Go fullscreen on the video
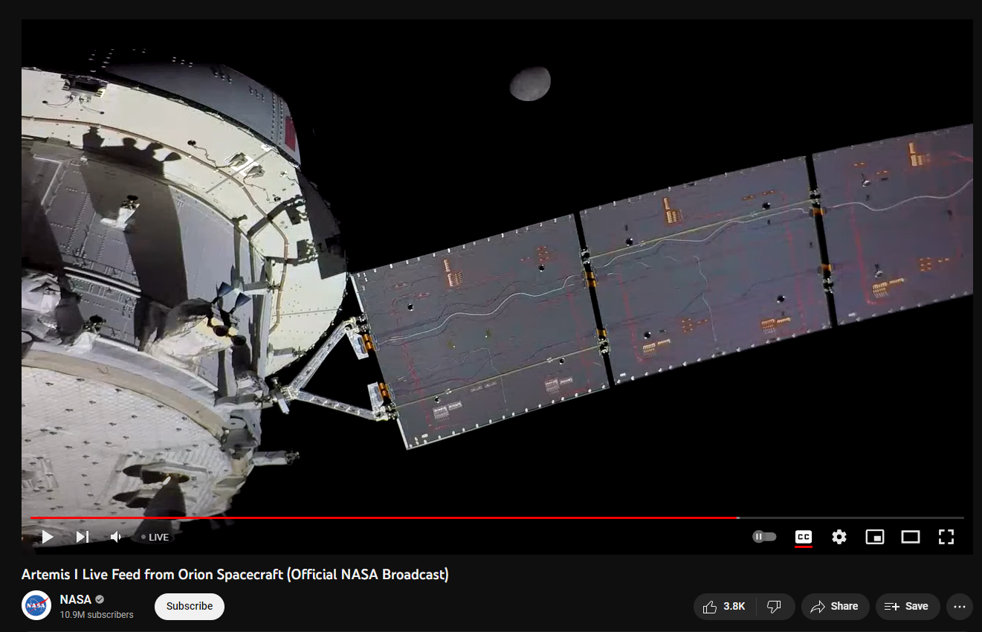Image resolution: width=982 pixels, height=632 pixels. 946,537
